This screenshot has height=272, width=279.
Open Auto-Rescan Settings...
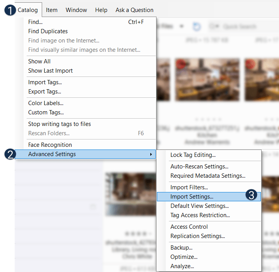point(199,167)
